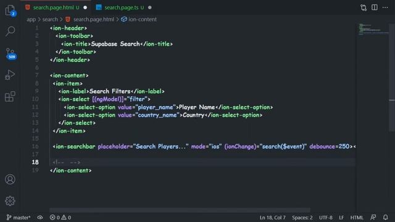Click the (ionChange) event binding
The height and width of the screenshot is (222, 395).
click(x=240, y=147)
